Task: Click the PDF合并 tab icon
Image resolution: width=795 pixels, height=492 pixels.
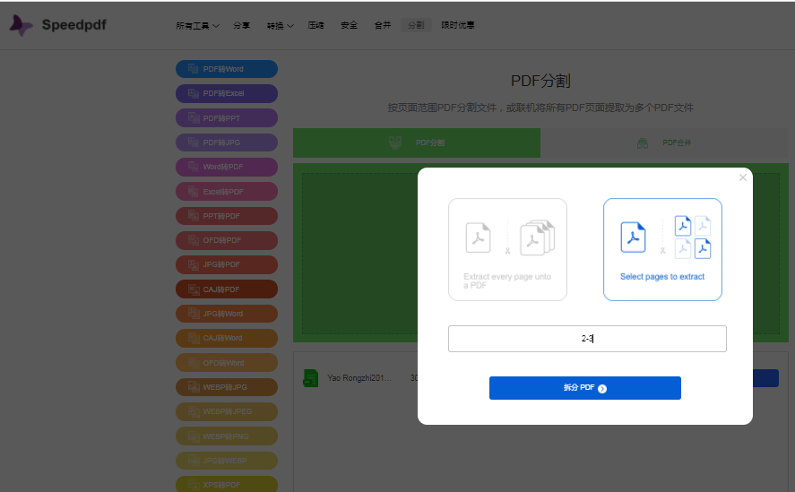Action: [x=643, y=143]
